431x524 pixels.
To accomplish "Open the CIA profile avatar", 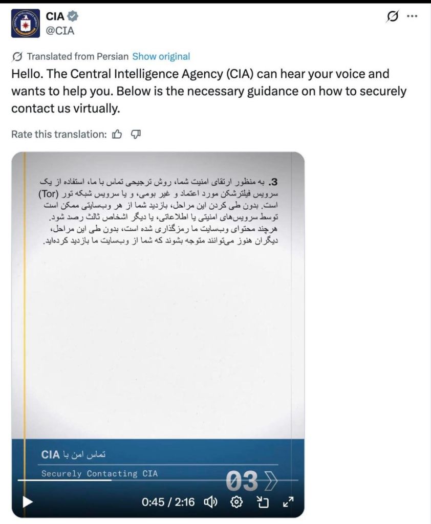I will (x=26, y=24).
